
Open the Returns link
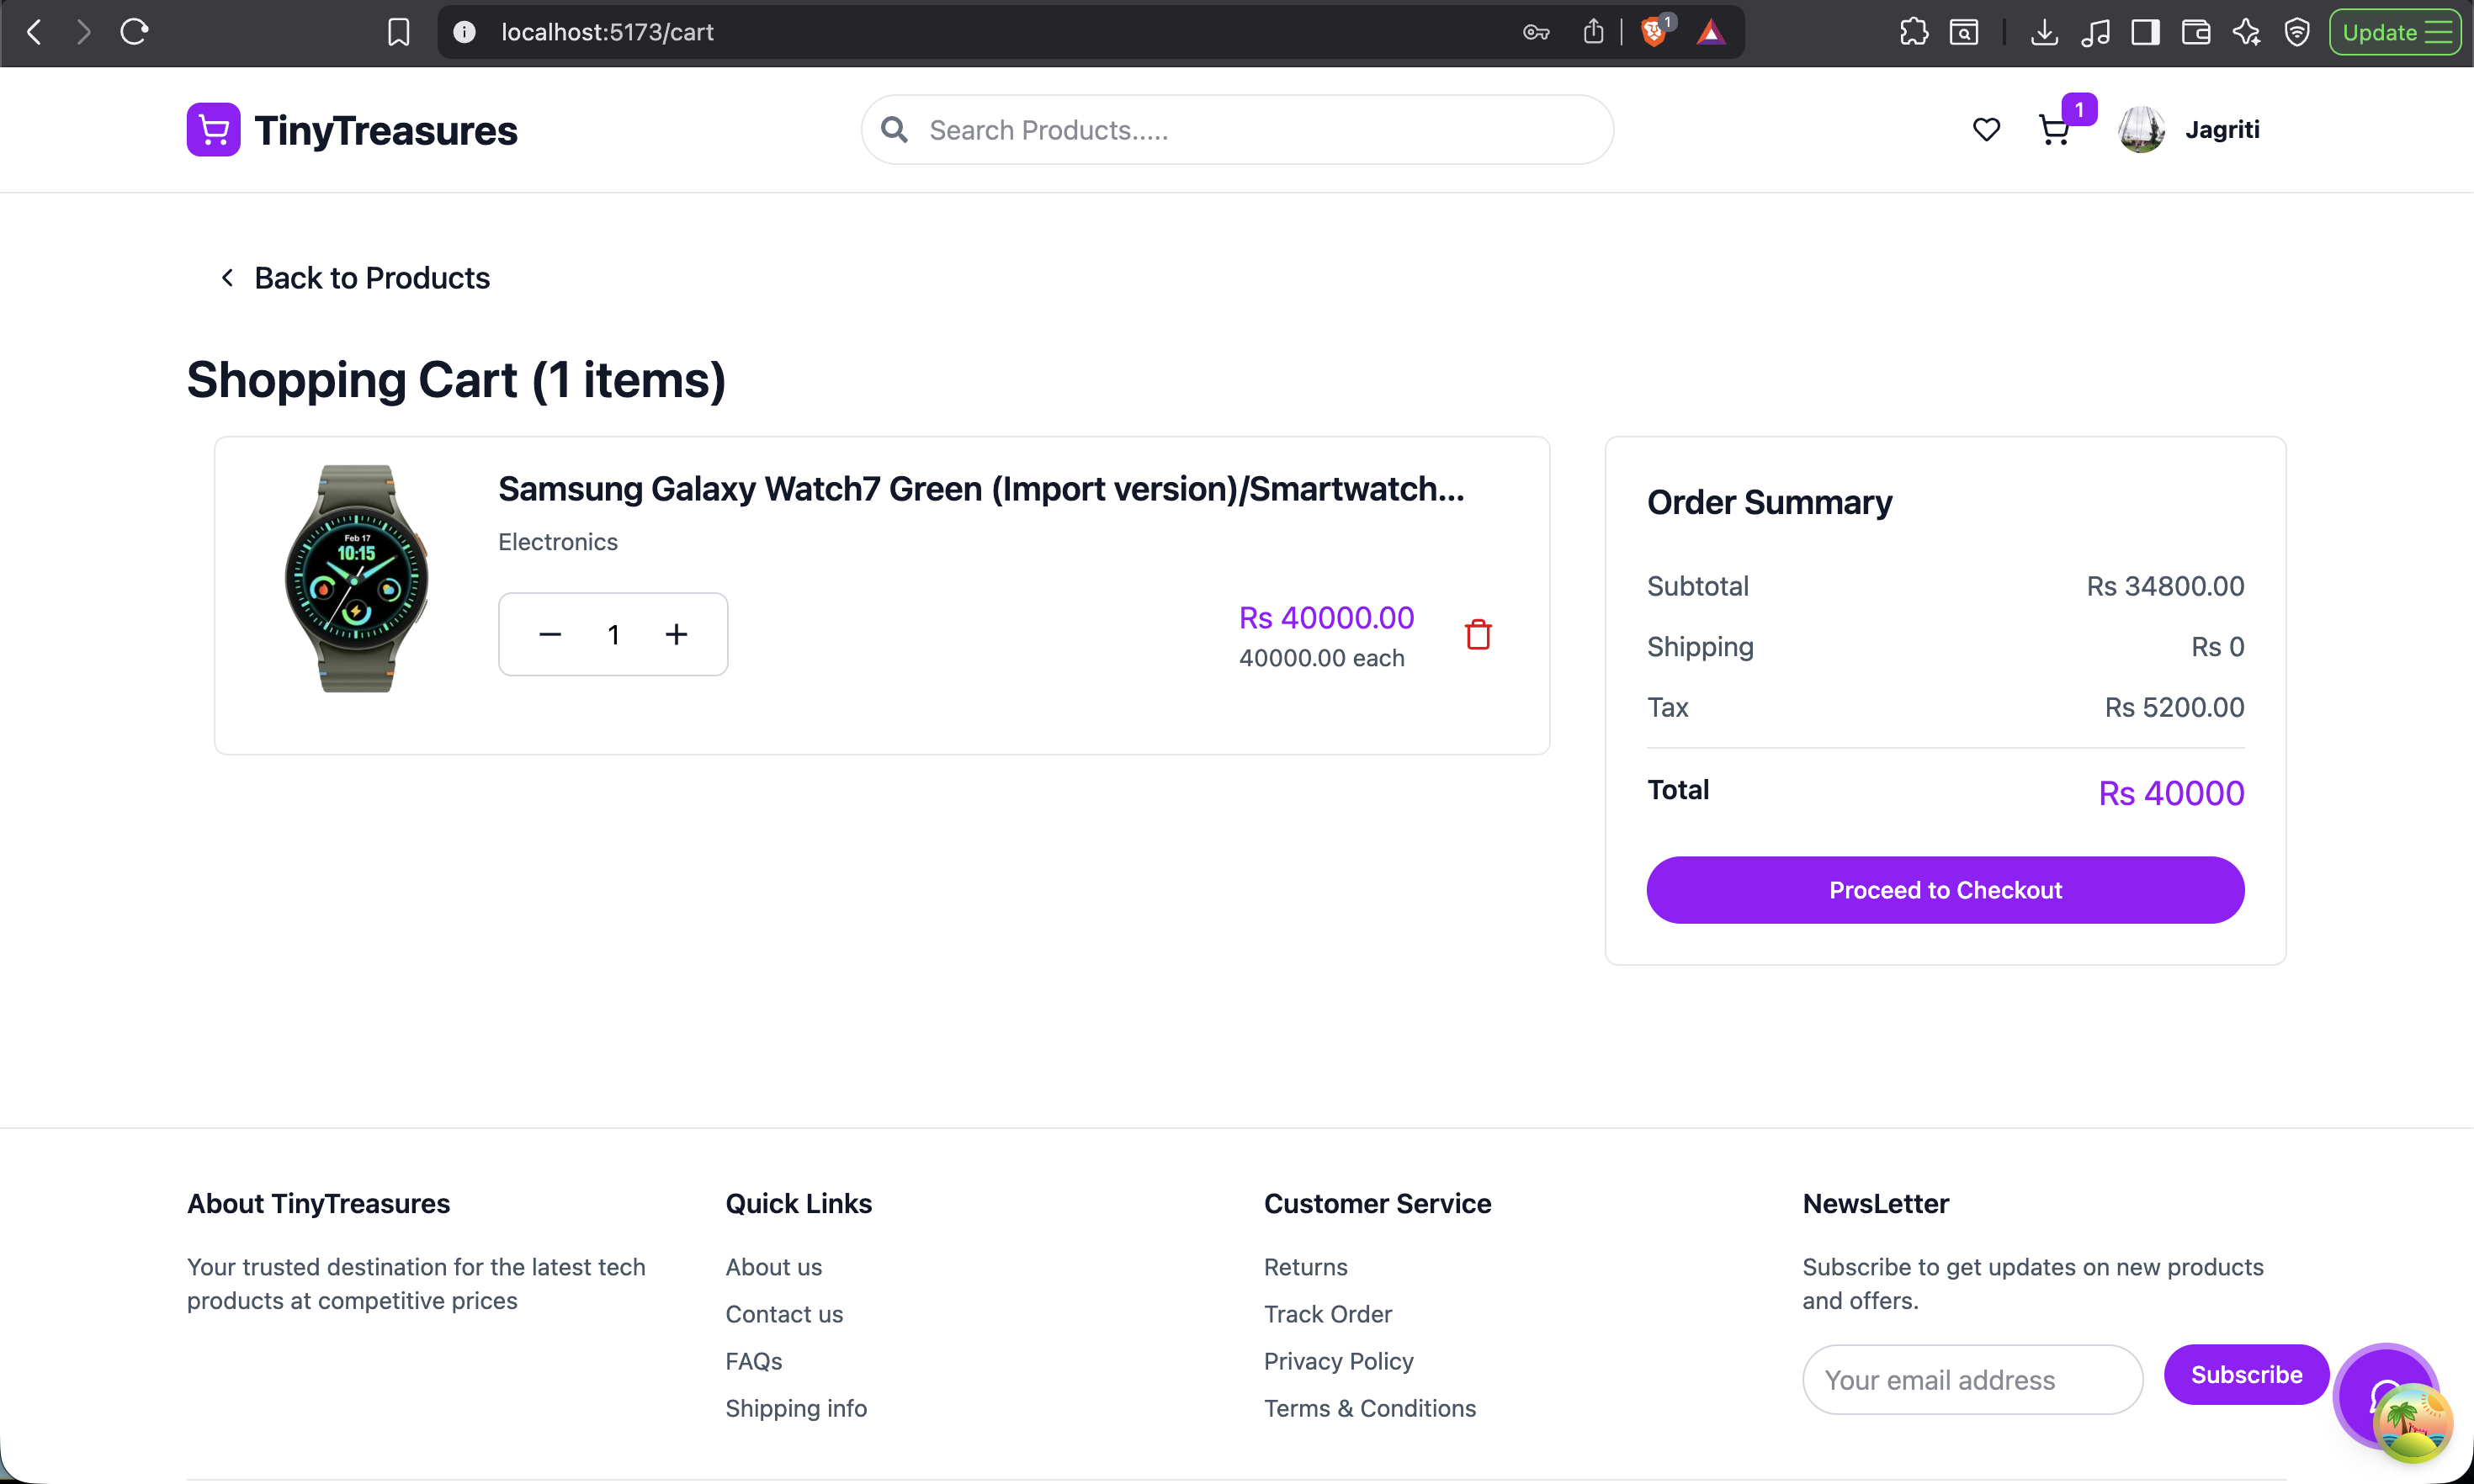(1305, 1267)
